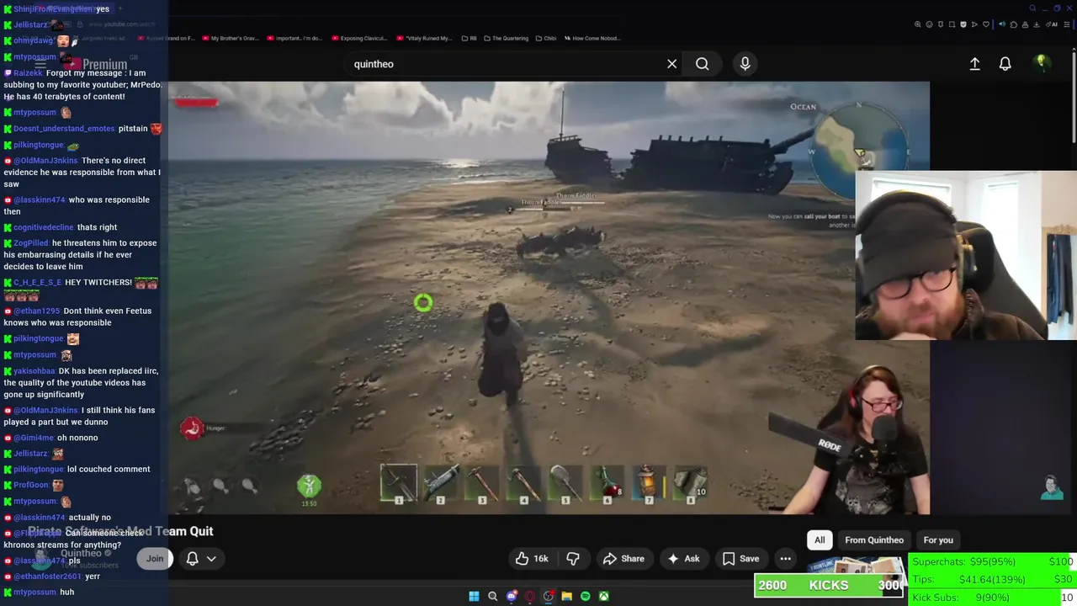Open File Explorer from the taskbar
The height and width of the screenshot is (606, 1077).
pyautogui.click(x=566, y=596)
